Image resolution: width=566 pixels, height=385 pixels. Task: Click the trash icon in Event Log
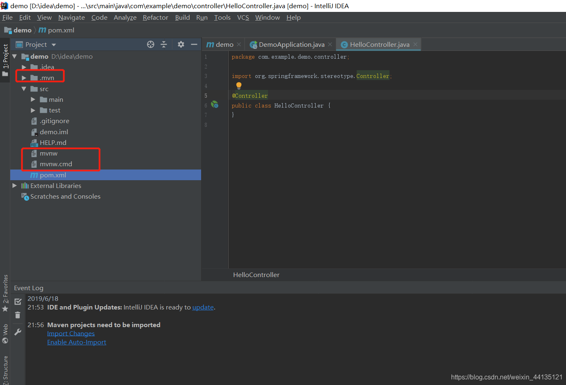tap(18, 315)
